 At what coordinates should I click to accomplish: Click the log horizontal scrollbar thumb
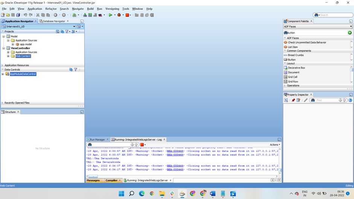93,176
